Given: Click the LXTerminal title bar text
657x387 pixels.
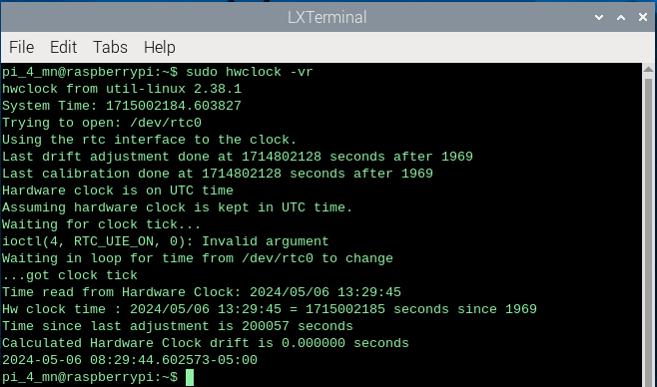Looking at the screenshot, I should click(327, 18).
